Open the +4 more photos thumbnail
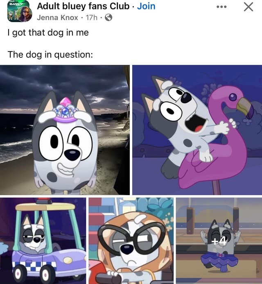 (219, 241)
